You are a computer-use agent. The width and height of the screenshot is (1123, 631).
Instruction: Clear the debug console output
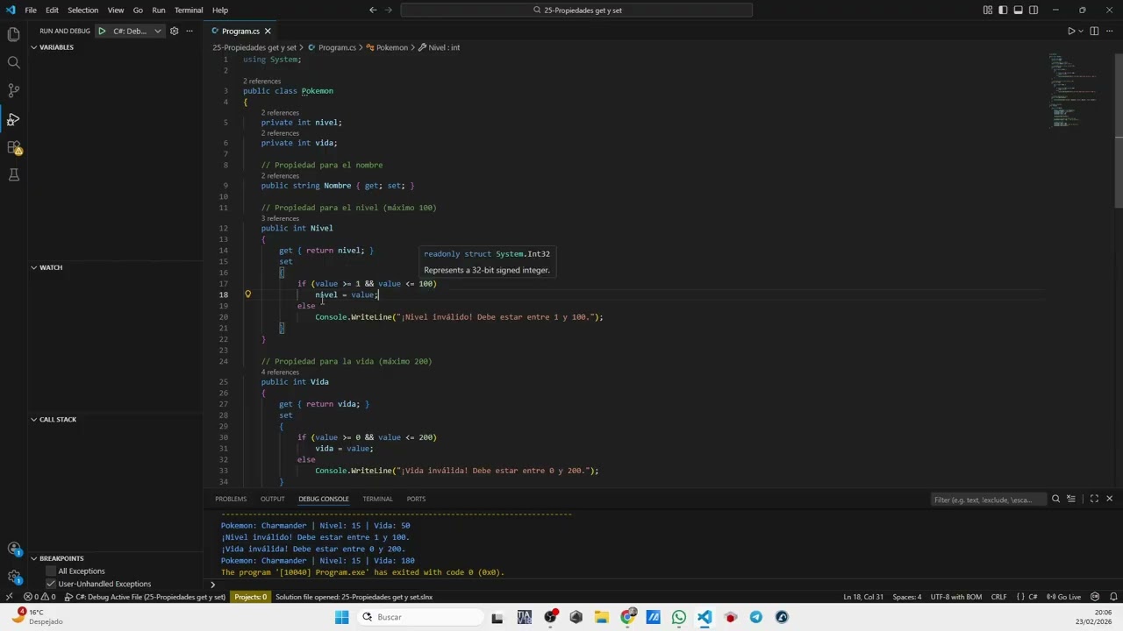[1071, 499]
